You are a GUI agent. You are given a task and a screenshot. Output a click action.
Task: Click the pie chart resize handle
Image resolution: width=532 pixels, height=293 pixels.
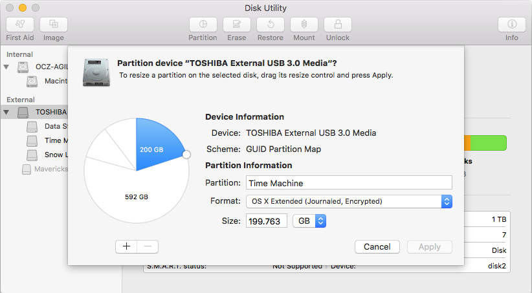[x=186, y=155]
